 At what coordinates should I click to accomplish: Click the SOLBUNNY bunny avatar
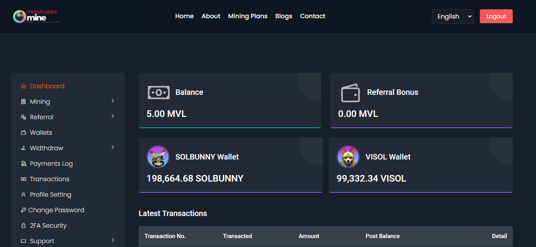[158, 157]
